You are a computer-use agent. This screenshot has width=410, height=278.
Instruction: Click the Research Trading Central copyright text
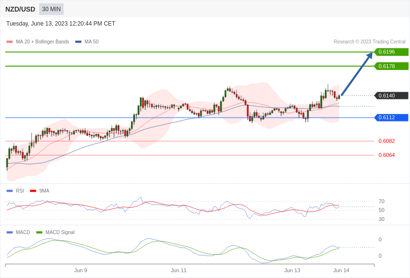pyautogui.click(x=369, y=42)
